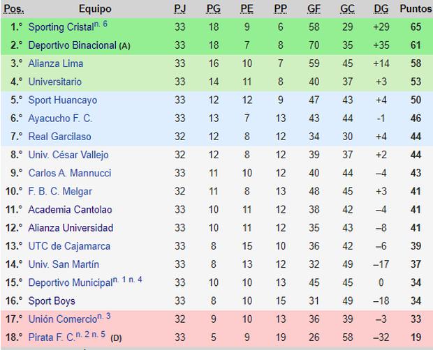Select the Alianza Universidad link

click(x=71, y=227)
